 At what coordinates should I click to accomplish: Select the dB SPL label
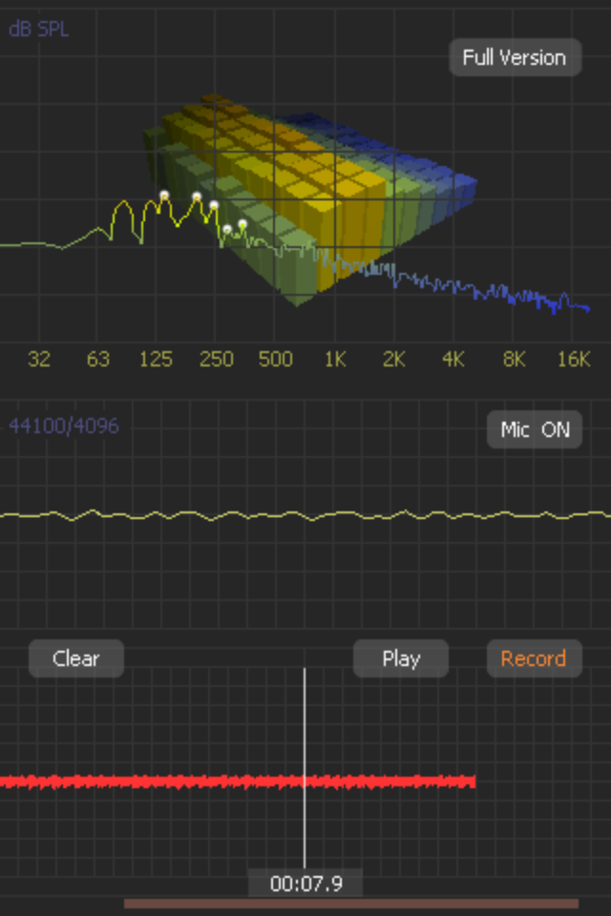coord(38,30)
